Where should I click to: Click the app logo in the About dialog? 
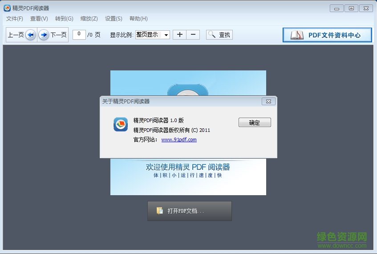[x=121, y=124]
